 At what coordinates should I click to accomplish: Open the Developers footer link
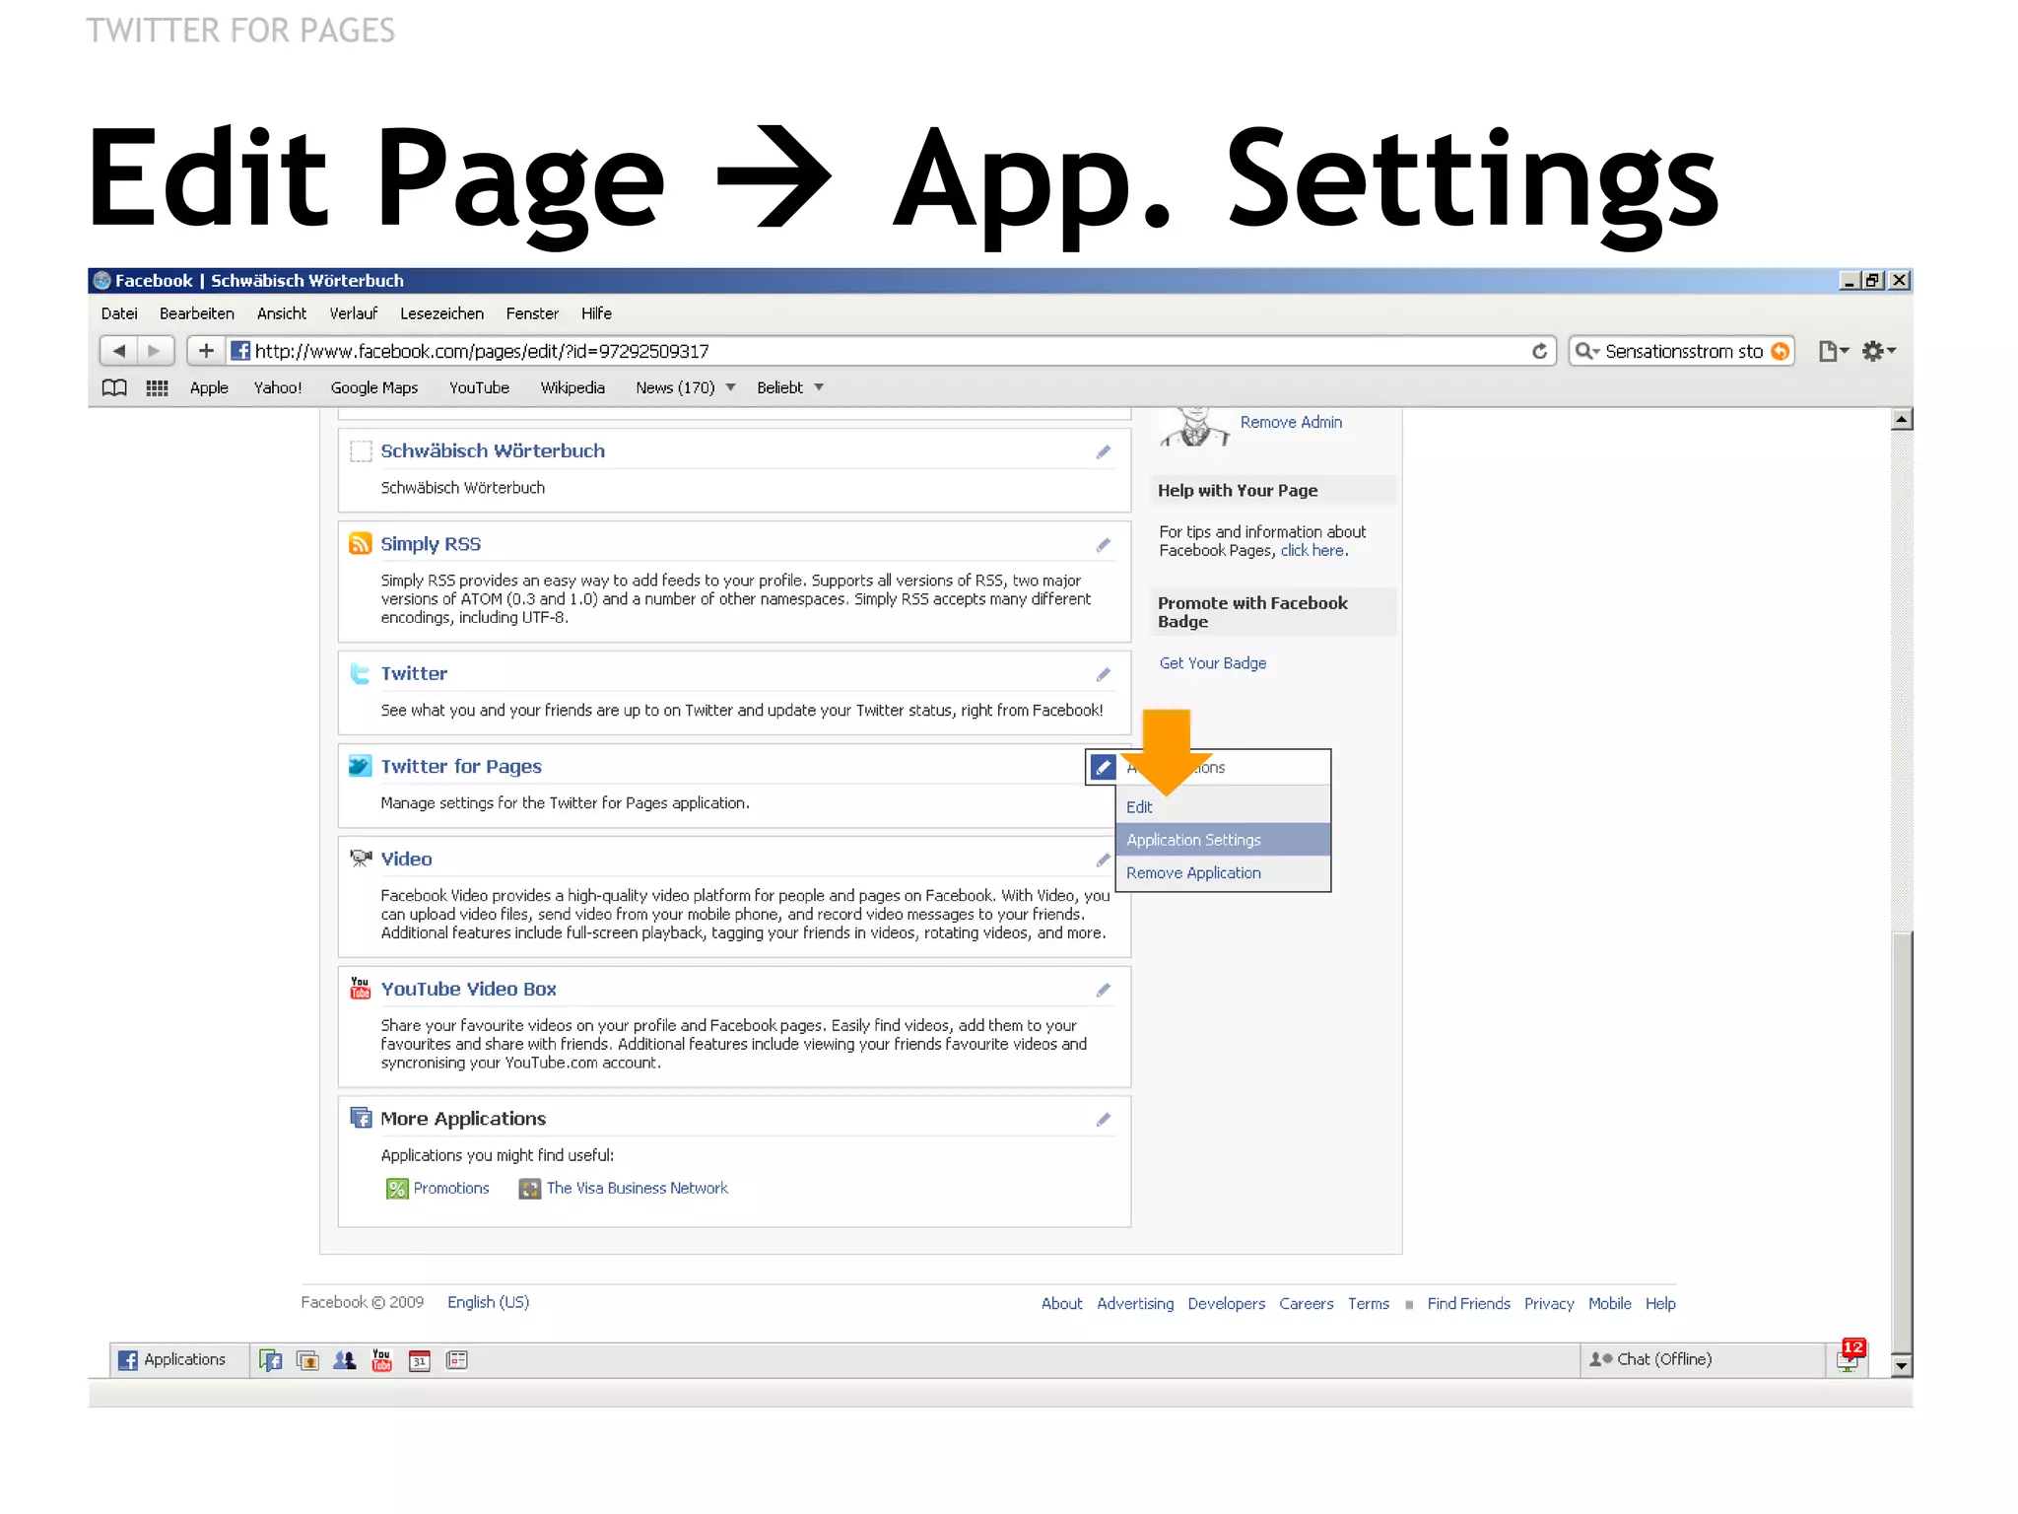click(x=1226, y=1304)
